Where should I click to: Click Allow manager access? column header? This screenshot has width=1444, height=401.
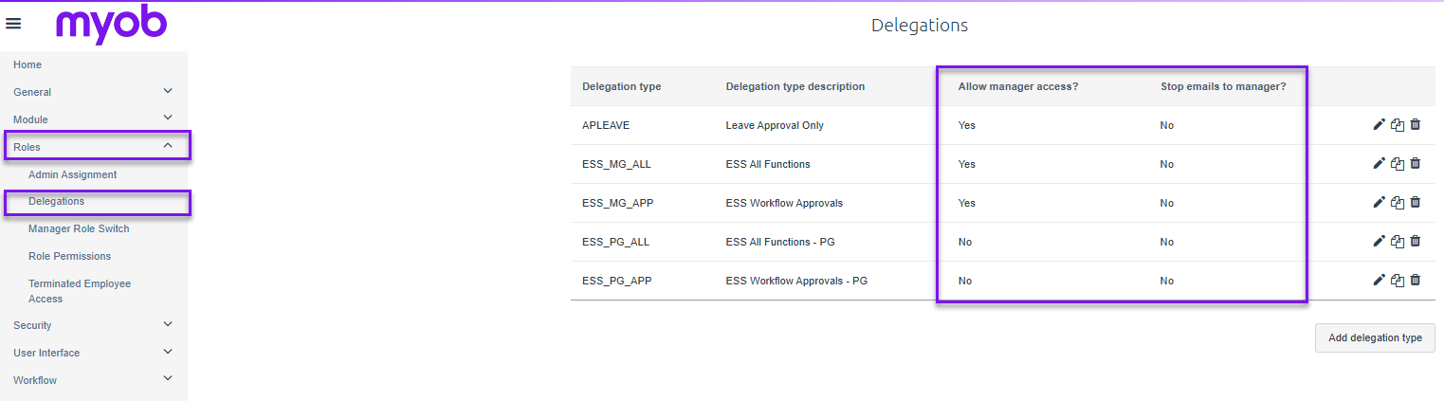coord(1018,86)
